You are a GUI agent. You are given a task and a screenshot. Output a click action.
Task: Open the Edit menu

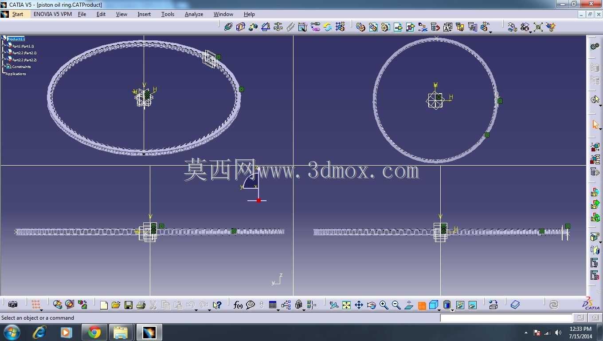pos(101,14)
